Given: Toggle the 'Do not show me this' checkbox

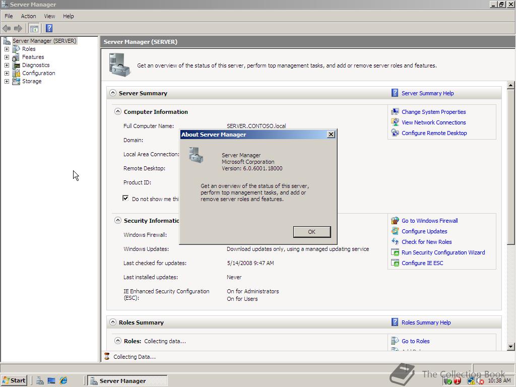Looking at the screenshot, I should tap(125, 198).
